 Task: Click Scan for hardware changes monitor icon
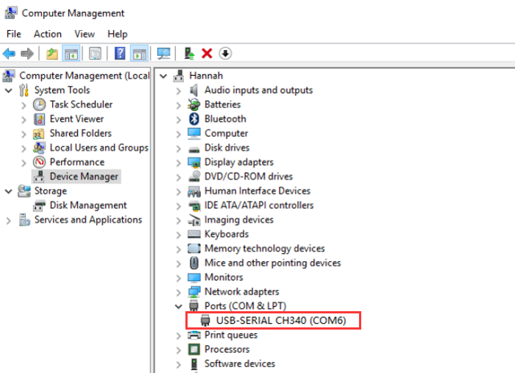pyautogui.click(x=163, y=54)
